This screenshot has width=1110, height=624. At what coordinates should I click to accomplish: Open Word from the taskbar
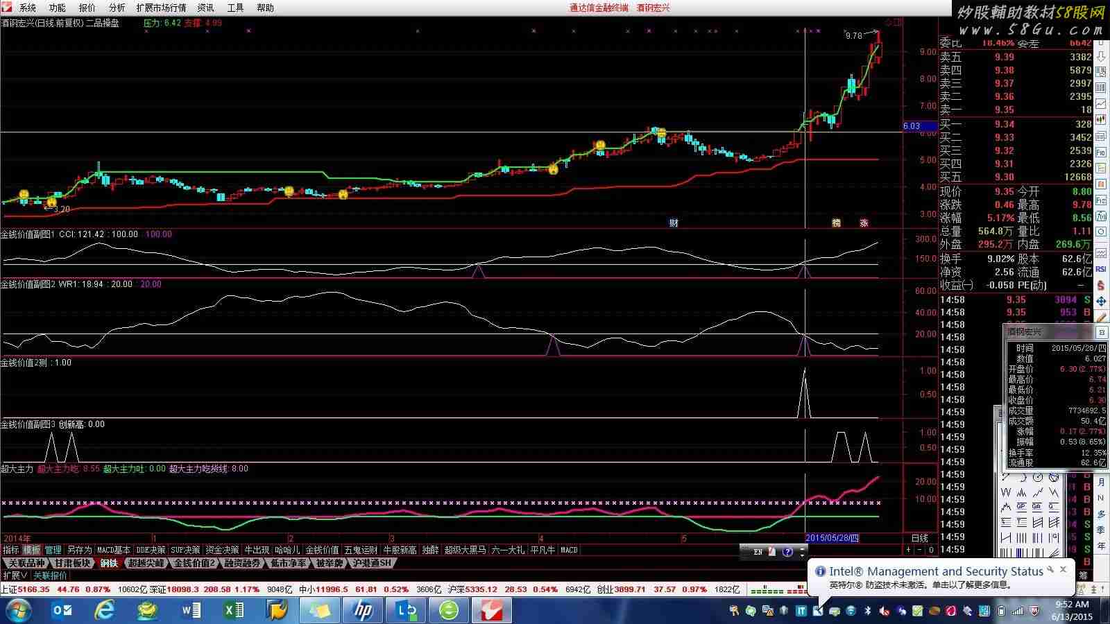191,610
